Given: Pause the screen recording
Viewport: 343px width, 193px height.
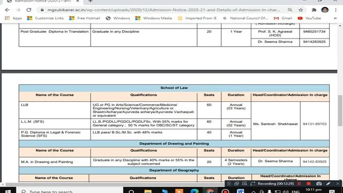Looking at the screenshot, I should point(299,183).
